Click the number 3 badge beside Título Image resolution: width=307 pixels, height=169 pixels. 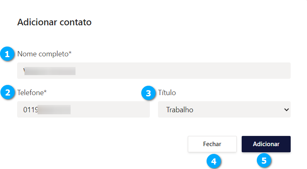click(x=148, y=93)
